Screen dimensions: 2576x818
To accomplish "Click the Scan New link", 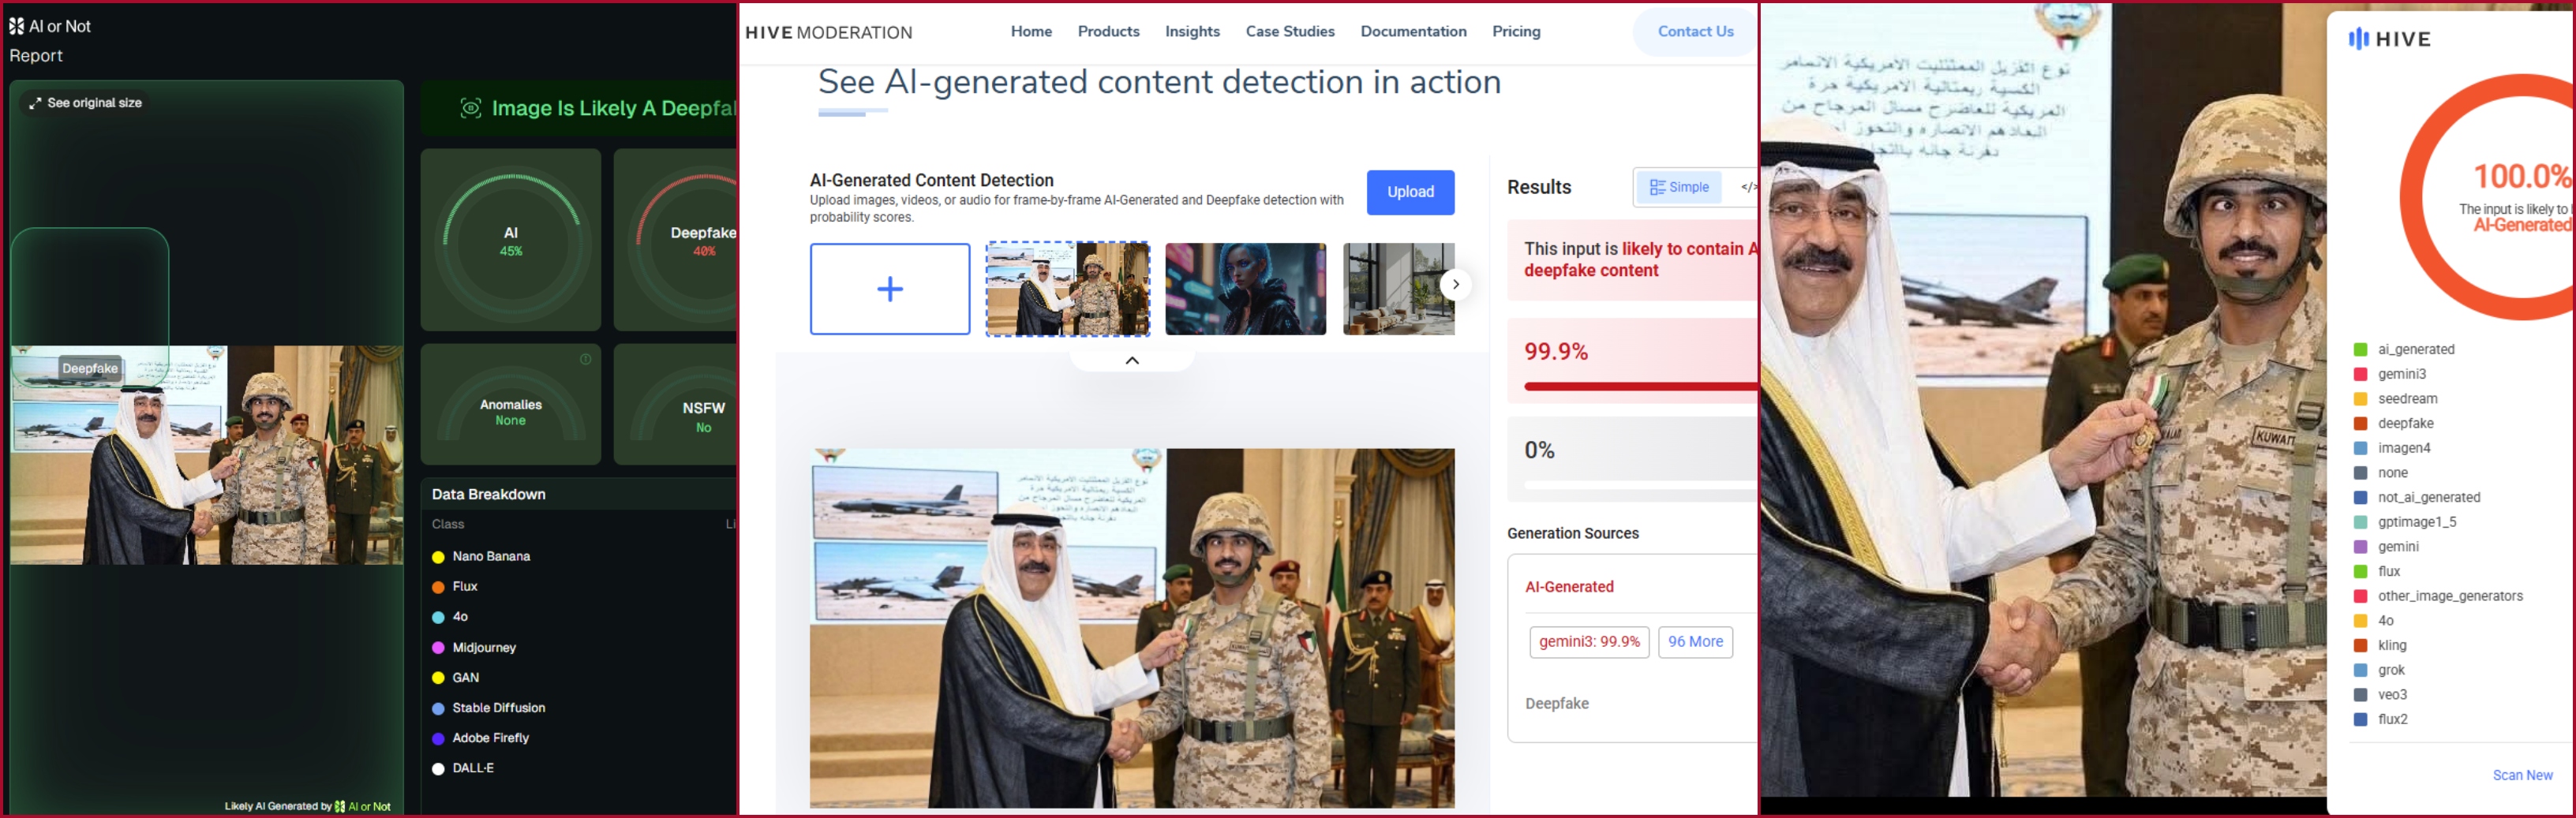I will tap(2522, 775).
